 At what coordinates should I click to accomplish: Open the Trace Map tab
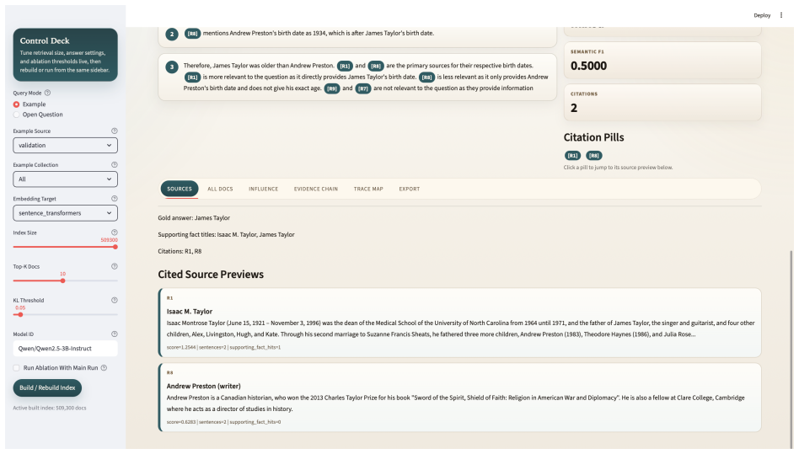point(368,189)
